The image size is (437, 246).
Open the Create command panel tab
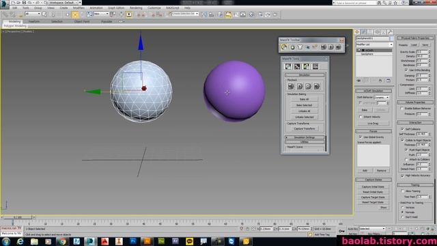click(x=357, y=32)
